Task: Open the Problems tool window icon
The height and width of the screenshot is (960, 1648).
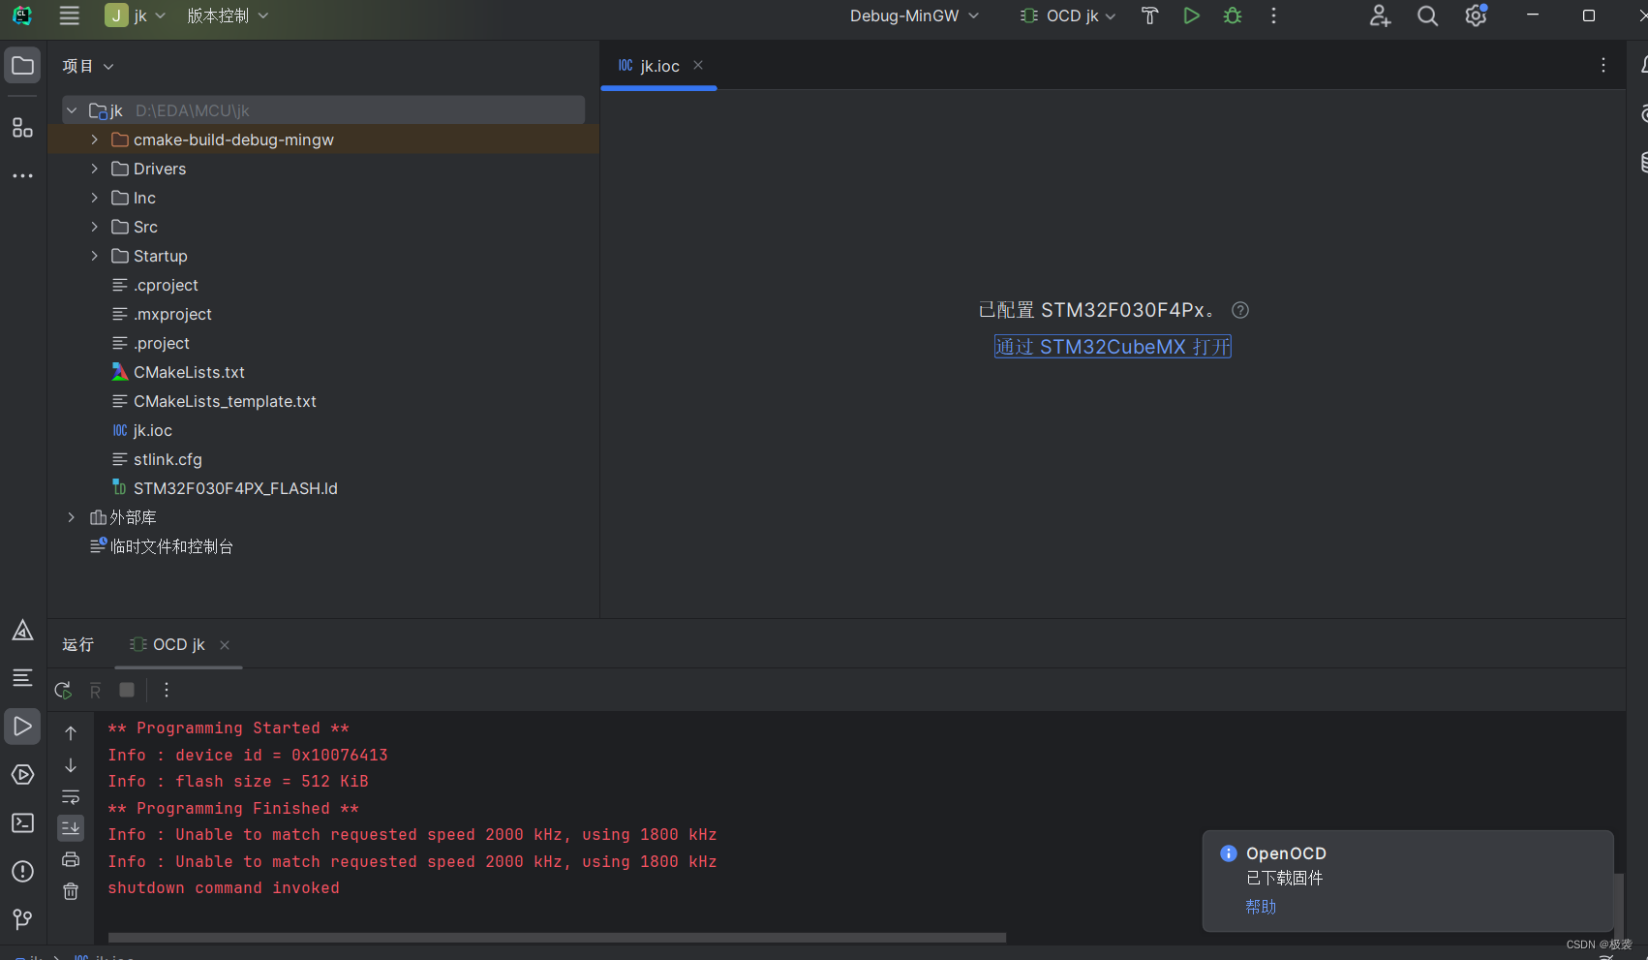Action: [22, 871]
